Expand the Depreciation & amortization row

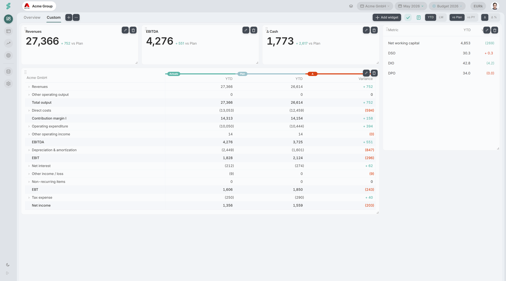(29, 150)
